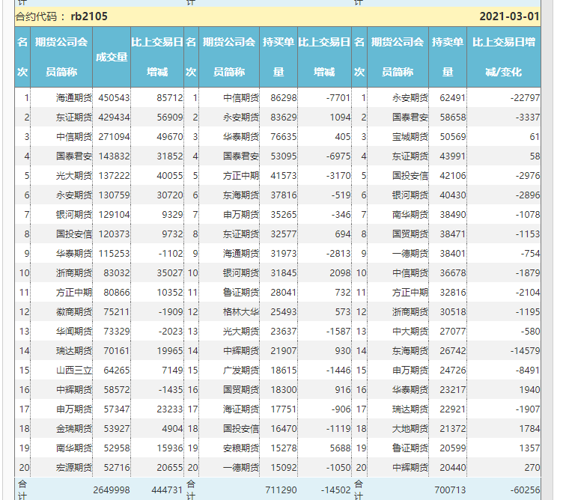Select total volume change 444731
This screenshot has height=500, width=566.
click(167, 490)
